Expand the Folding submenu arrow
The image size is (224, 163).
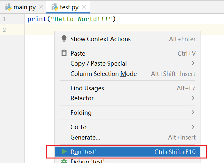coord(193,113)
